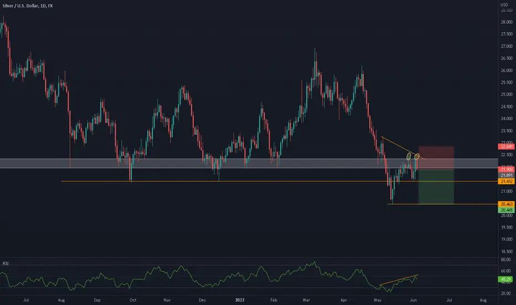Click the 26.000 price axis tick
The width and height of the screenshot is (516, 305).
click(507, 70)
